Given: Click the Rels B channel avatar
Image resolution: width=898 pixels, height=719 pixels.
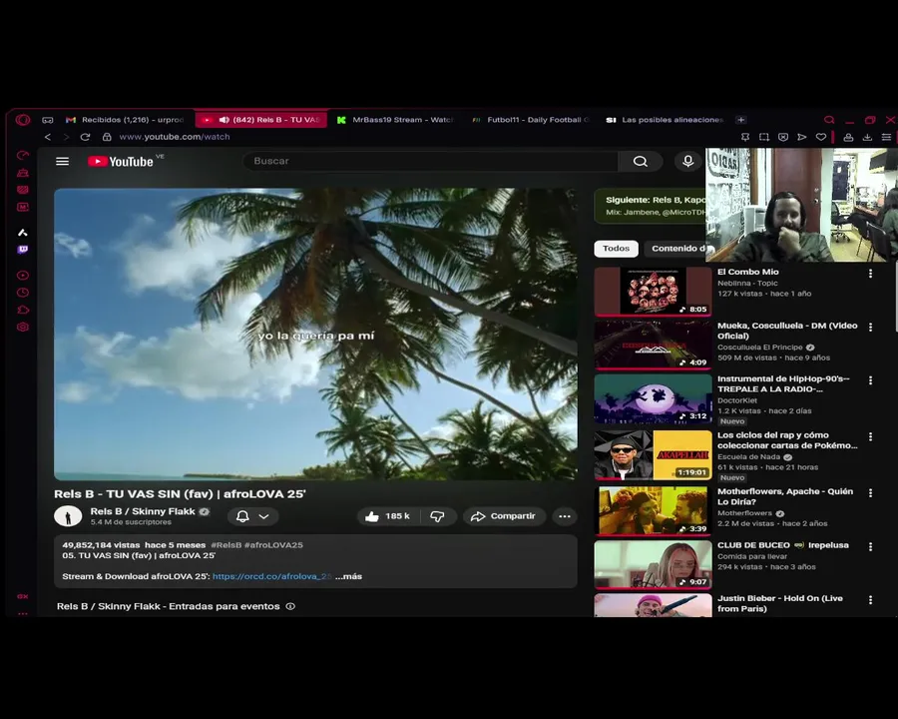Looking at the screenshot, I should [x=68, y=516].
